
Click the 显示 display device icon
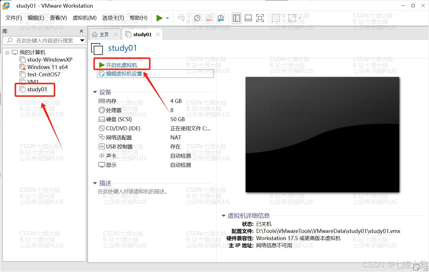click(x=102, y=165)
